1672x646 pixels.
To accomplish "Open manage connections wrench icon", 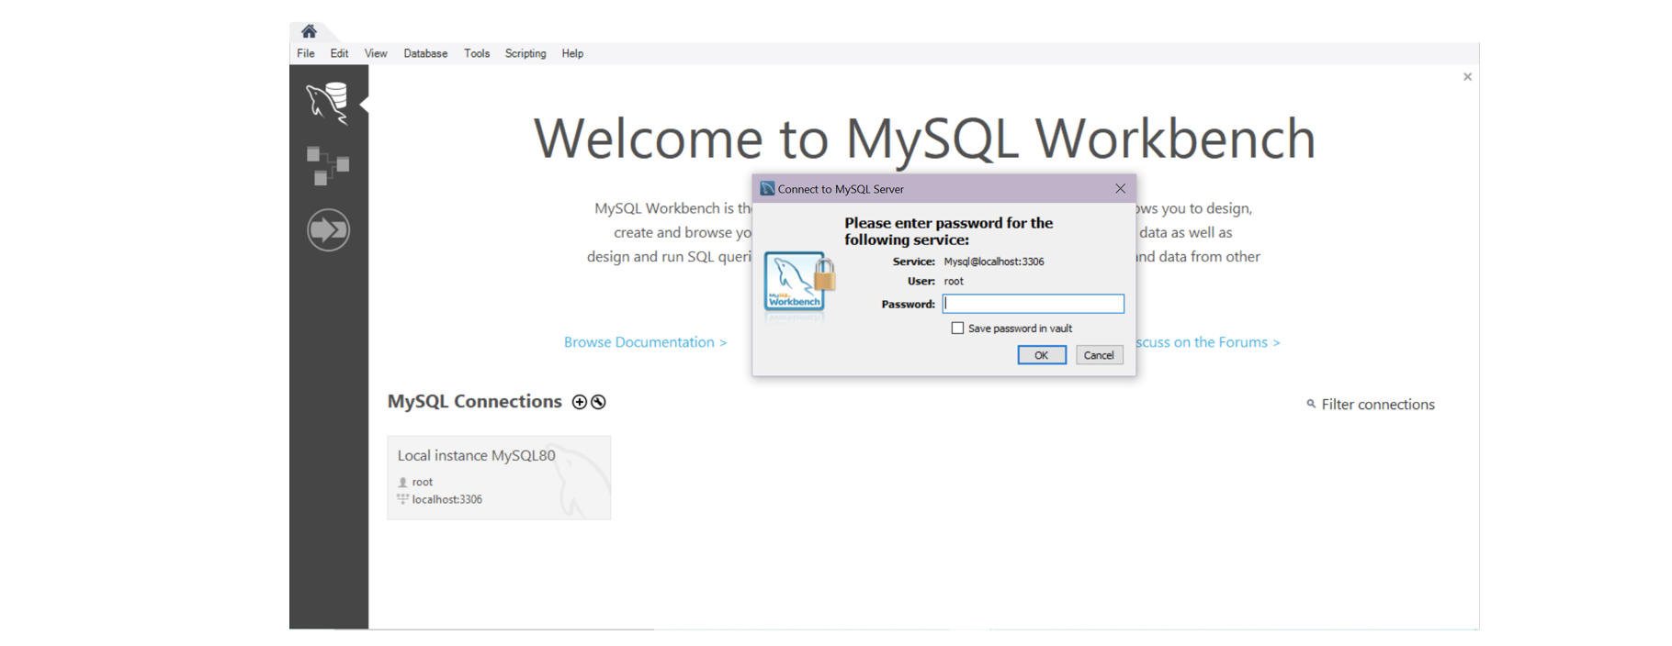I will 598,402.
